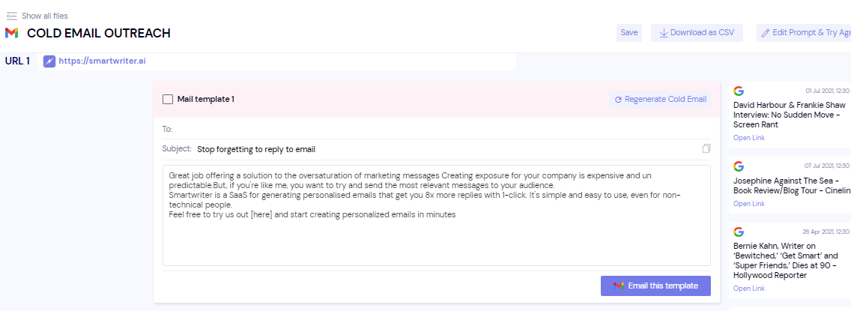Open link for Bernie Kahn obituary article
The width and height of the screenshot is (851, 311).
[x=748, y=289]
